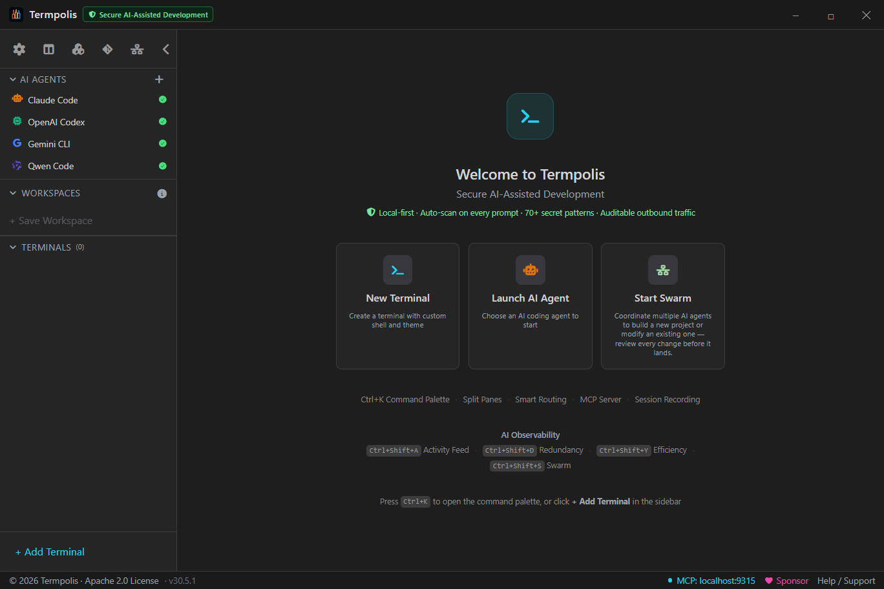Image resolution: width=884 pixels, height=589 pixels.
Task: Select the Gemini CLI agent
Action: pos(88,144)
